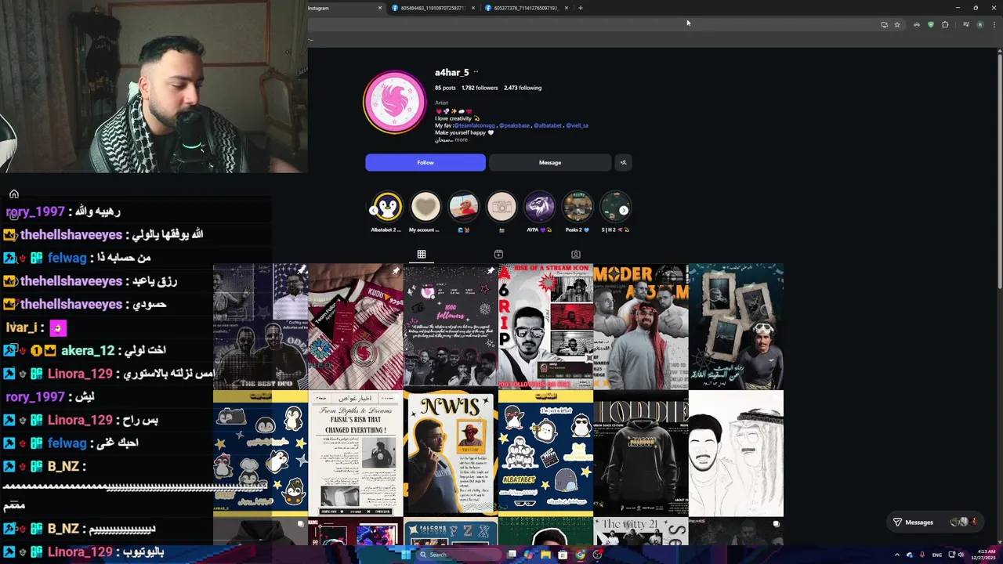
Task: Open the @teamfalconsgg mention link
Action: pos(474,125)
